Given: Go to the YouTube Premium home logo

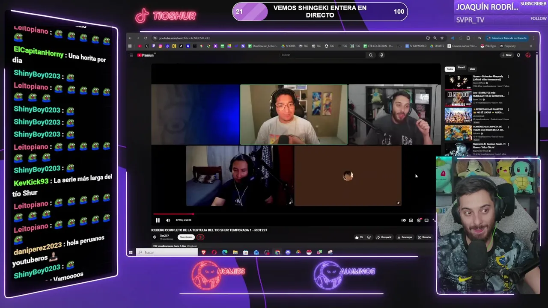Looking at the screenshot, I should tap(146, 55).
